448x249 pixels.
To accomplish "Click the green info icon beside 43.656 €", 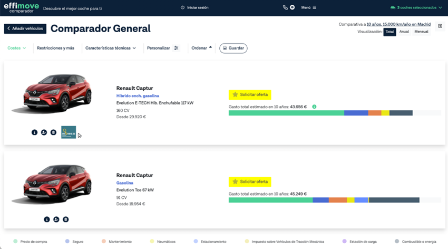I will click(x=314, y=107).
